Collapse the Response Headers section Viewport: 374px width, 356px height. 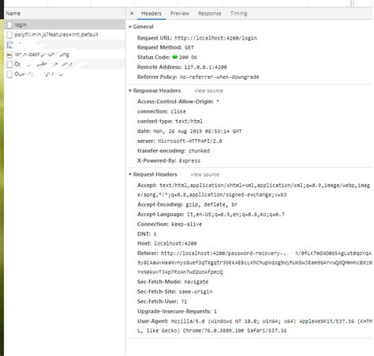(x=130, y=91)
